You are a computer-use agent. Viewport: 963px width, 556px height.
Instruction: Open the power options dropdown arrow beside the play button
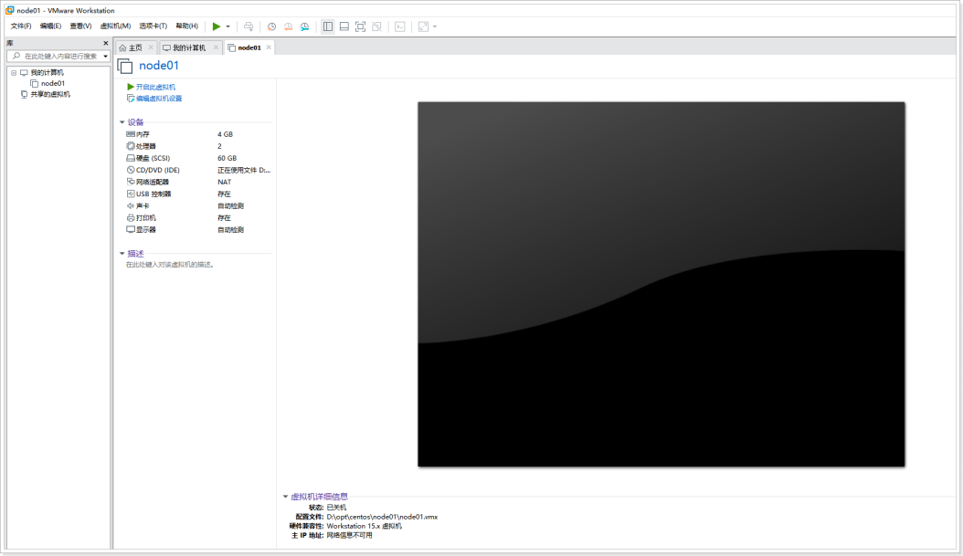(x=228, y=26)
